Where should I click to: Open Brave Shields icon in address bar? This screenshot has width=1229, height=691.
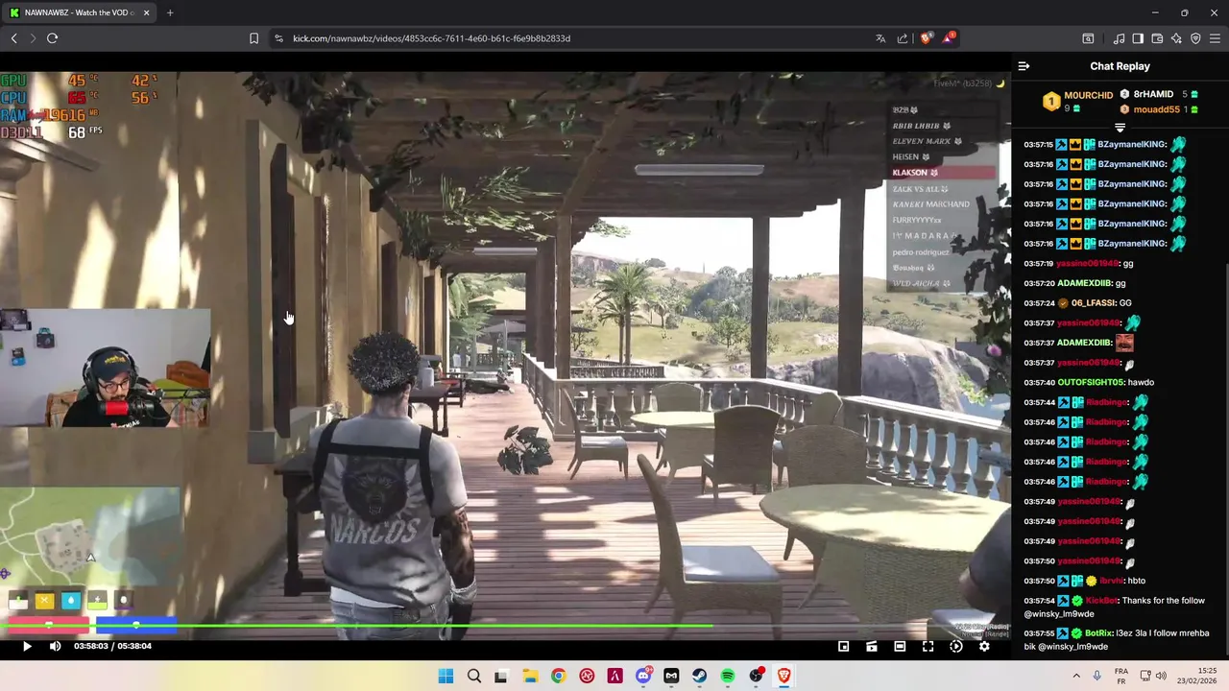click(x=926, y=38)
